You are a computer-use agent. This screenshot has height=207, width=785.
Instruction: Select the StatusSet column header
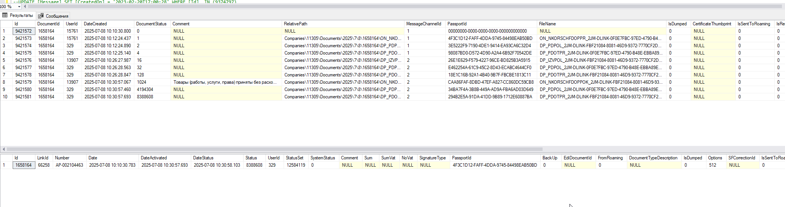pyautogui.click(x=296, y=158)
